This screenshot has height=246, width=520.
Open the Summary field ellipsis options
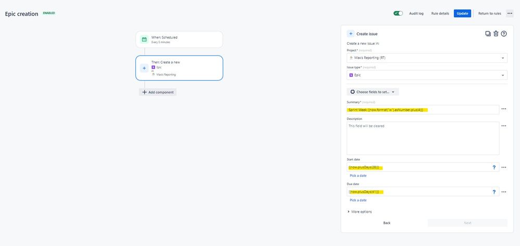(x=504, y=109)
